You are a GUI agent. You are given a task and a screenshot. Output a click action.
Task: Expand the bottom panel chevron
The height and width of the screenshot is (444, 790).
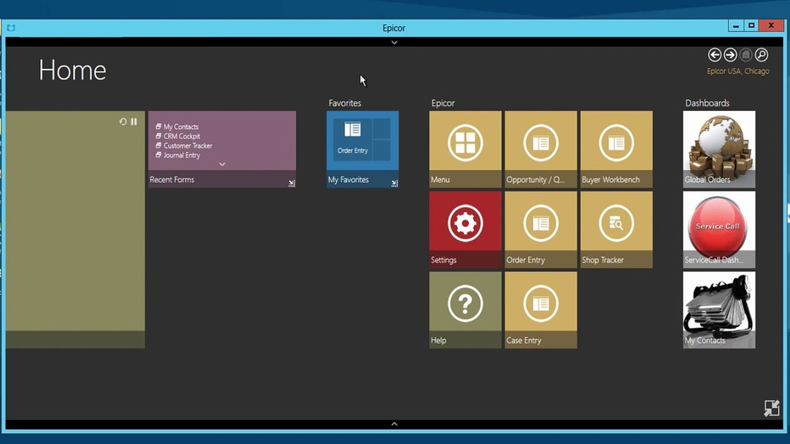[394, 424]
